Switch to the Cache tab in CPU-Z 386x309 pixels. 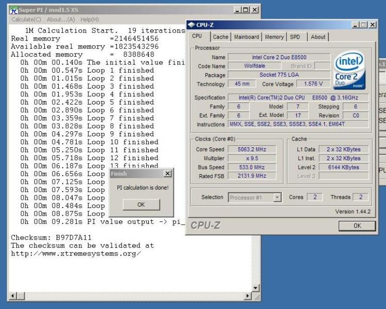tap(221, 37)
